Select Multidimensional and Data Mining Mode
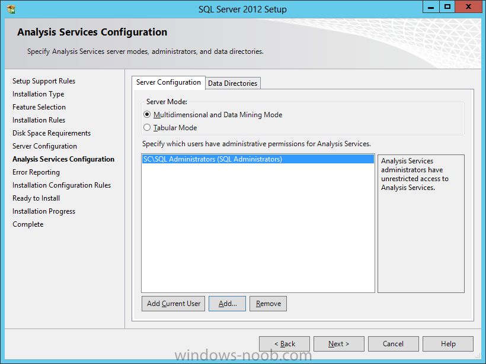The image size is (486, 364). coord(213,115)
